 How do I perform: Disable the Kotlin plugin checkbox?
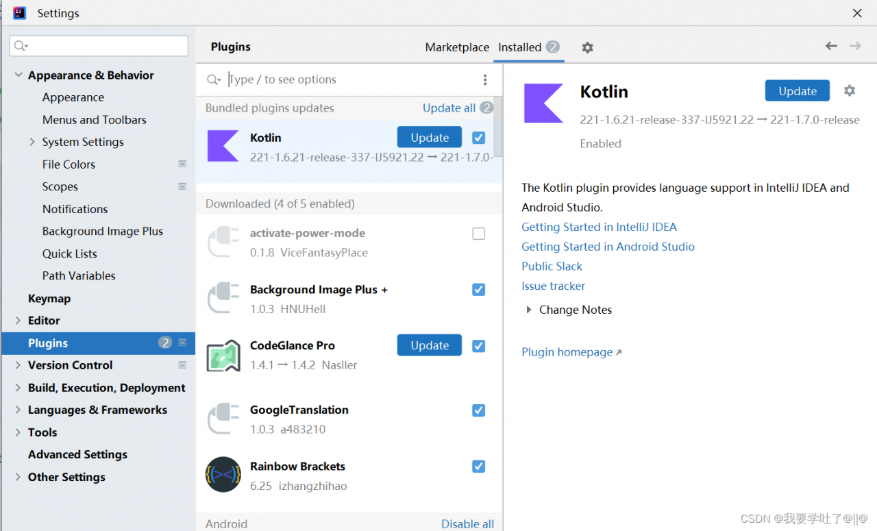click(479, 138)
